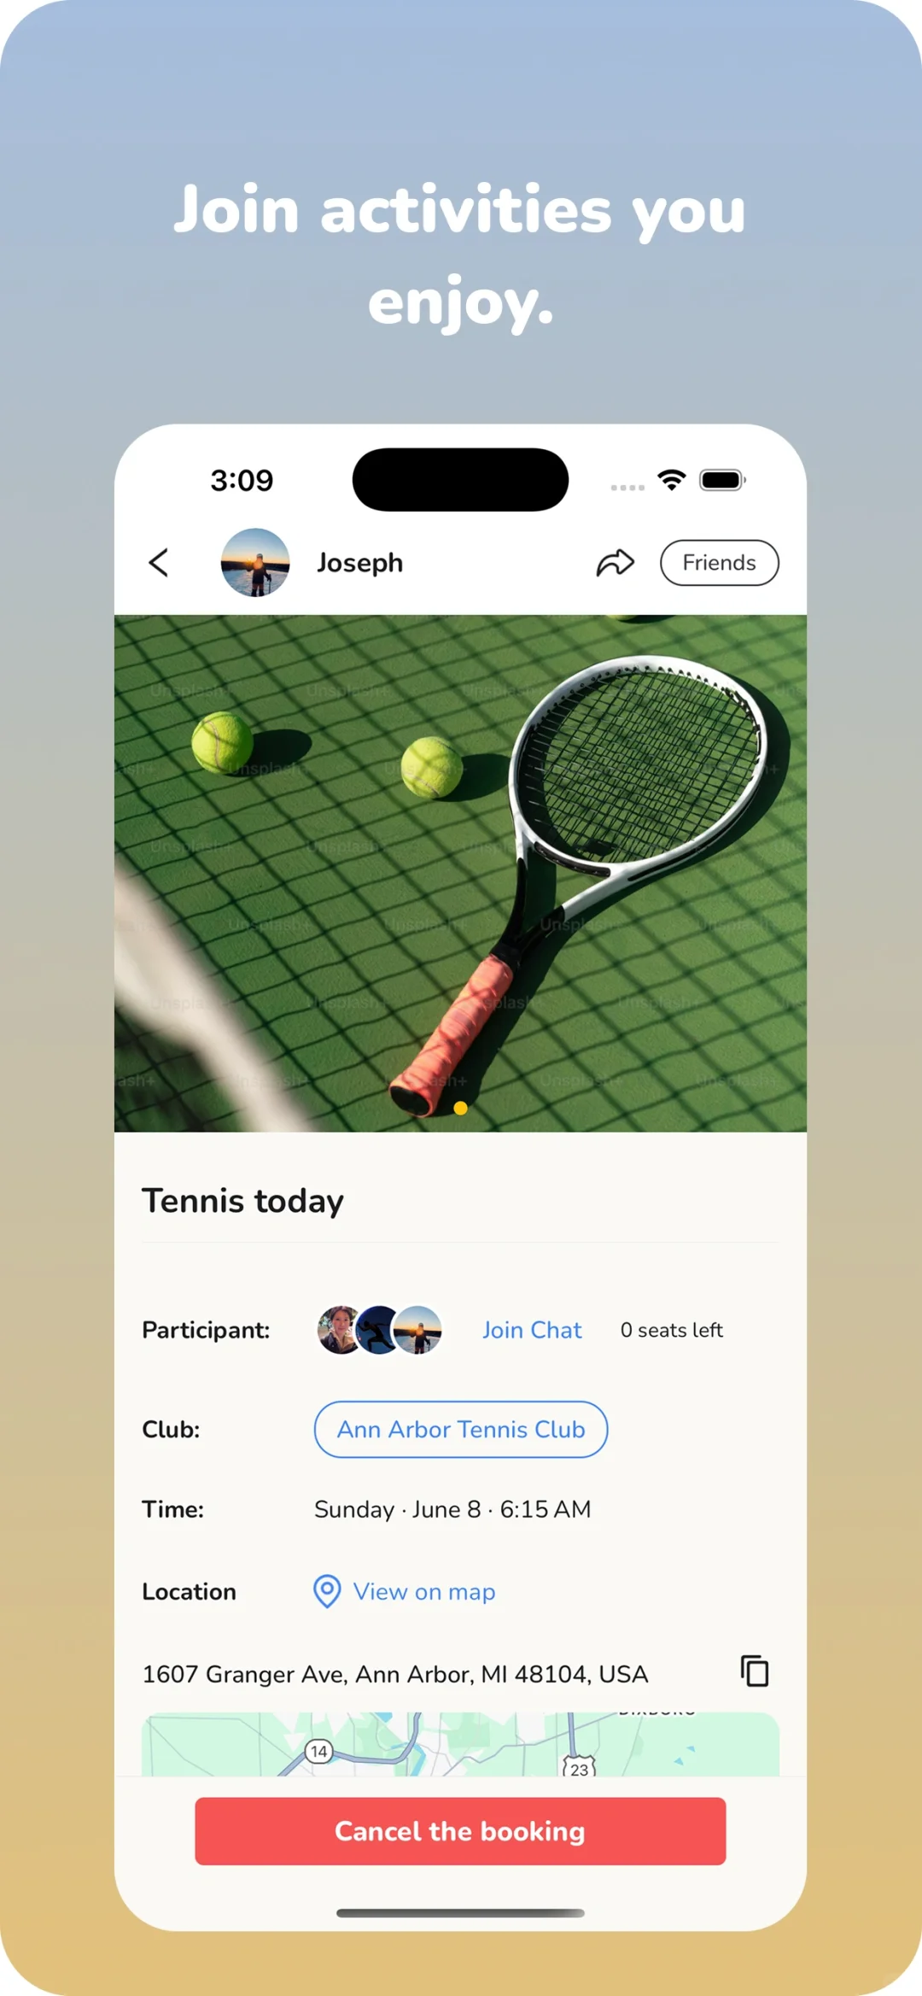Tap the back arrow icon
Viewport: 922px width, 1996px height.
[159, 563]
